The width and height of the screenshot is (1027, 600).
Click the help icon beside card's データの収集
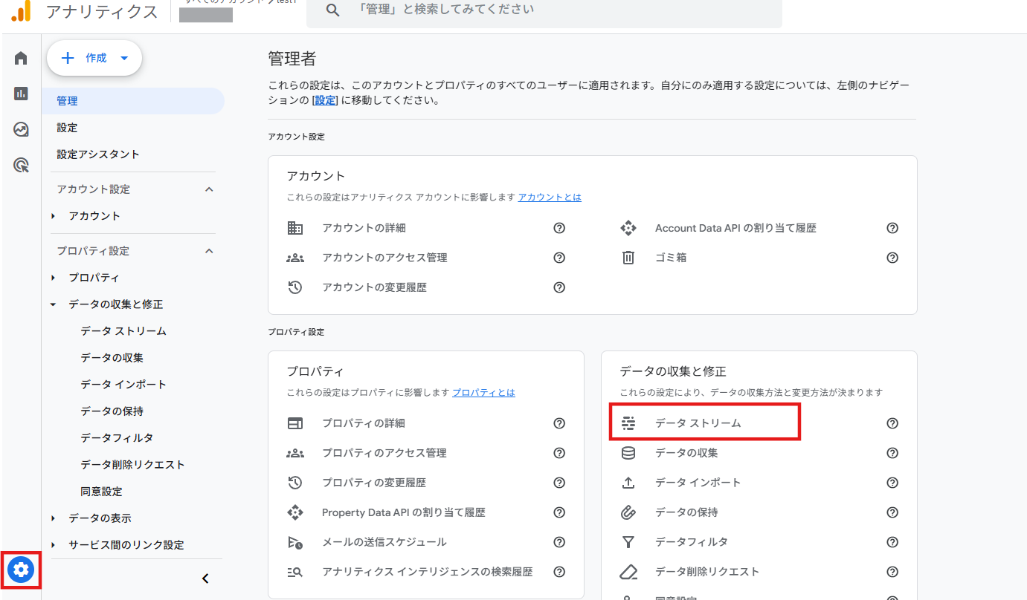coord(892,453)
